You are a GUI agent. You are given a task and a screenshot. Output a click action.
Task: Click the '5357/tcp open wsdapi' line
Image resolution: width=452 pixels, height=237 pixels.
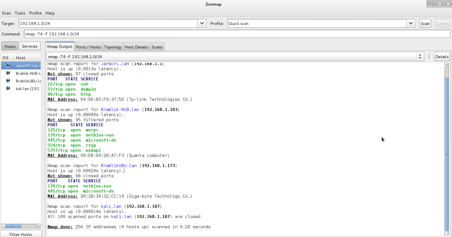click(74, 150)
